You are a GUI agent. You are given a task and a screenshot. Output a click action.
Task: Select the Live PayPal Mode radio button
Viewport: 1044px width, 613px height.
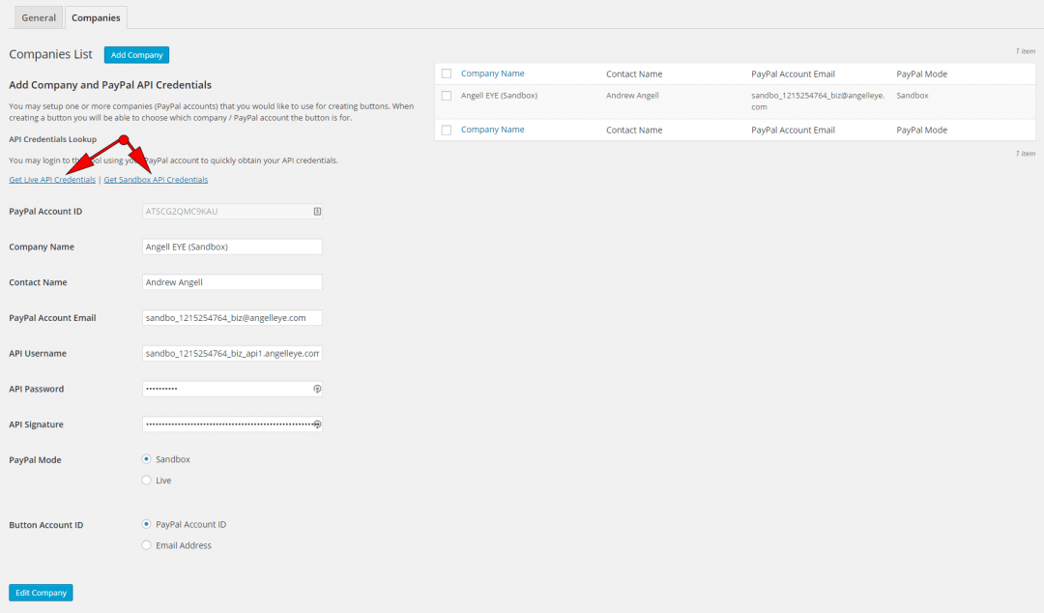click(x=146, y=480)
